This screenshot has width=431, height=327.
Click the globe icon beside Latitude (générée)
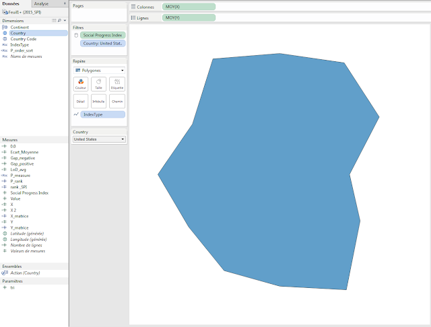click(5, 233)
